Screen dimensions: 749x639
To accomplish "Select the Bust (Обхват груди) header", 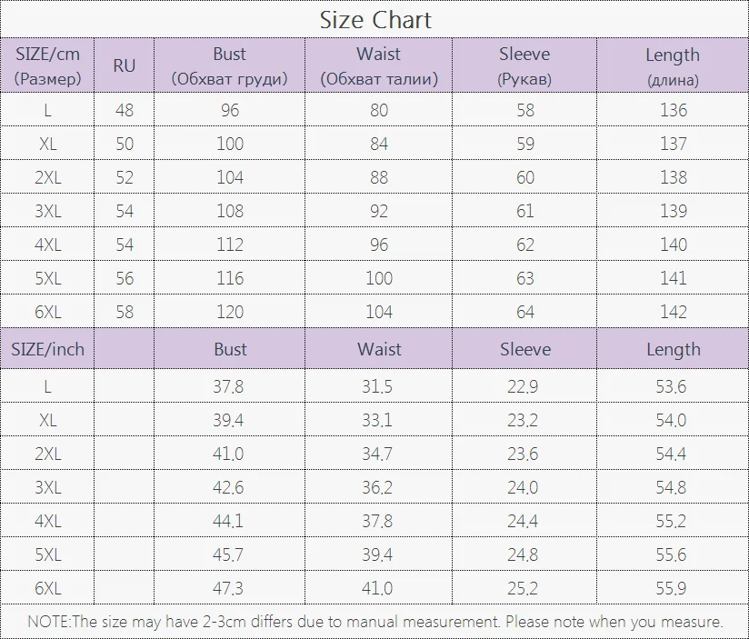I will [229, 65].
